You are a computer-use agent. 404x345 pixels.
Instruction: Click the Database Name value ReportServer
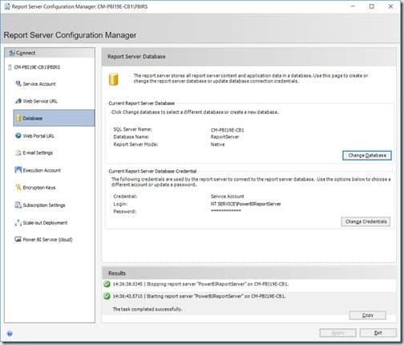[x=225, y=137]
